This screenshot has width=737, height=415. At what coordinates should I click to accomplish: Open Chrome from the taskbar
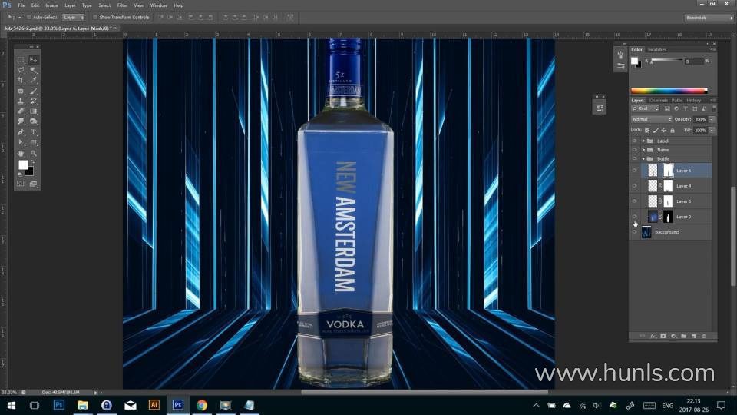point(202,405)
